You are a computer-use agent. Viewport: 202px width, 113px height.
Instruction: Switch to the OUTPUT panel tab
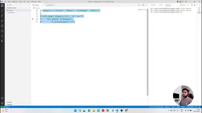[x=161, y=5]
